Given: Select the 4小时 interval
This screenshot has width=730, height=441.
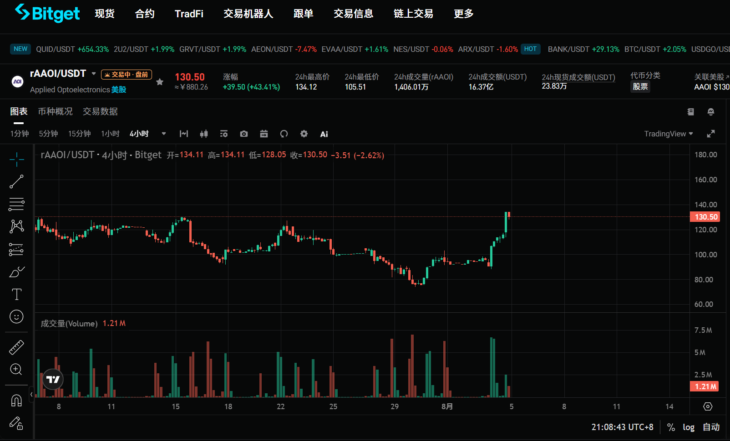Looking at the screenshot, I should (x=139, y=134).
